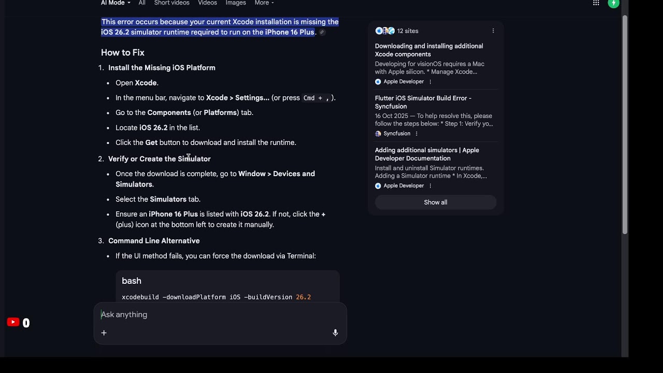Click the 'Select the Simulators tab' bullet

(x=158, y=199)
